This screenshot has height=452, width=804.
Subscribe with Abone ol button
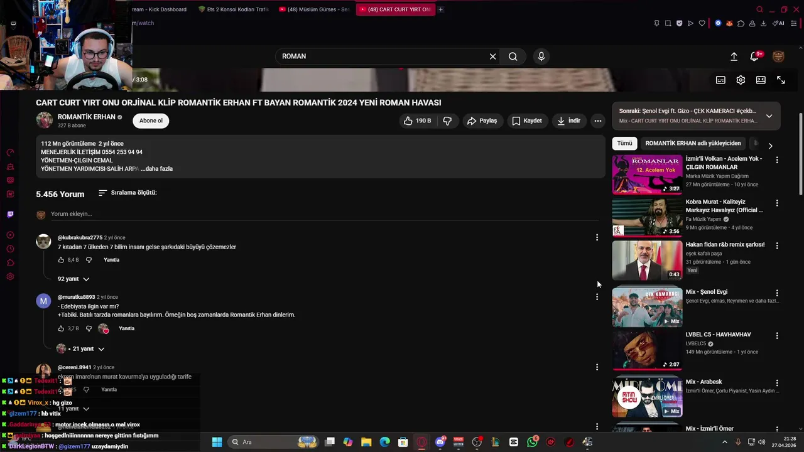coord(151,121)
